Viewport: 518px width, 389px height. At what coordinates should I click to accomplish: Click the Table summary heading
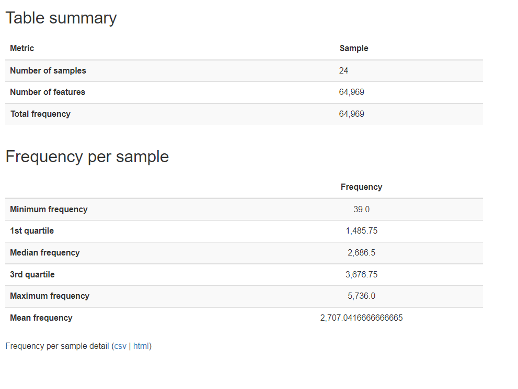pos(61,18)
